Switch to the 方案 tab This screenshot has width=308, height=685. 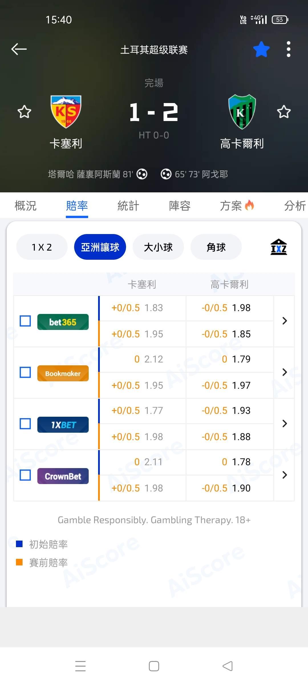coord(237,205)
